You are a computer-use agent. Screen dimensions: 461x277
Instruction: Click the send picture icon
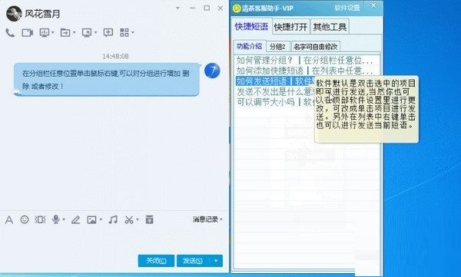[91, 219]
